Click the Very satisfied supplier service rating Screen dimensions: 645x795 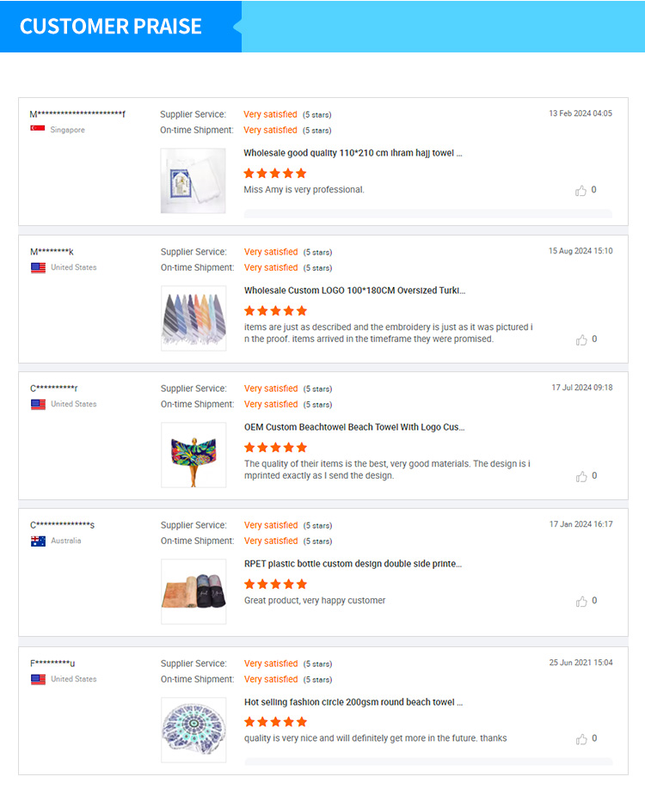[270, 113]
